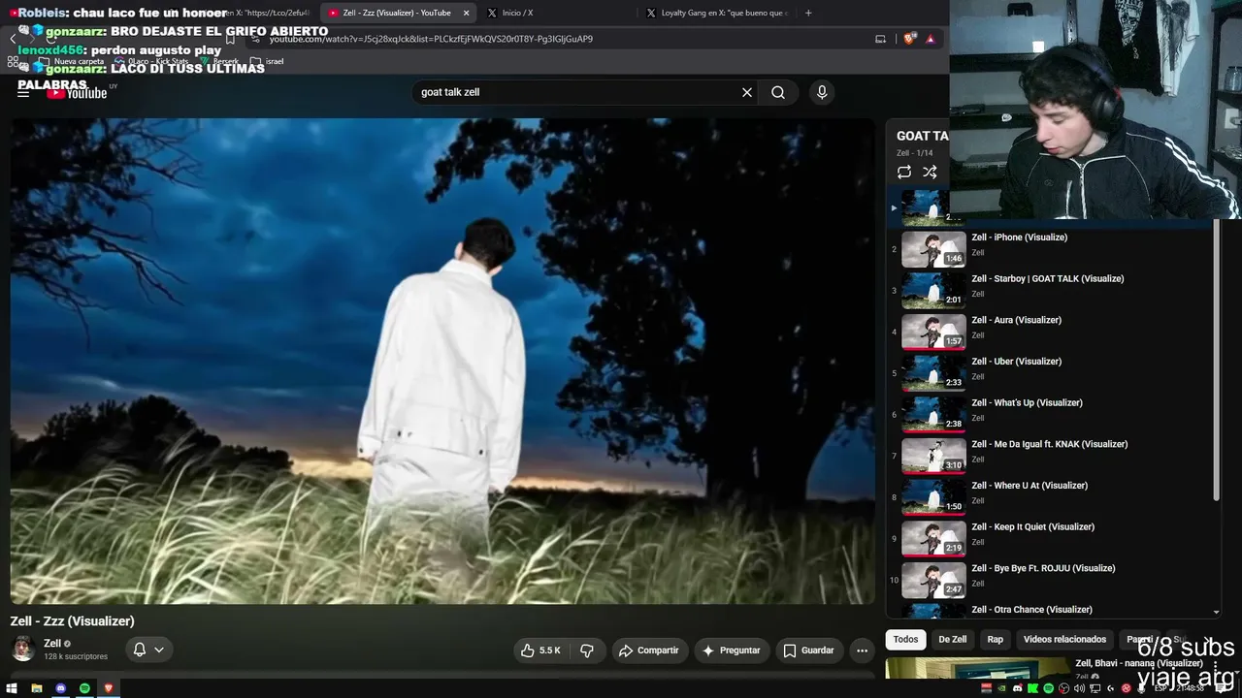This screenshot has width=1242, height=698.
Task: Switch to the 'Zell - Zzz (Visualizer) - YouTube' browser tab
Action: pos(397,13)
